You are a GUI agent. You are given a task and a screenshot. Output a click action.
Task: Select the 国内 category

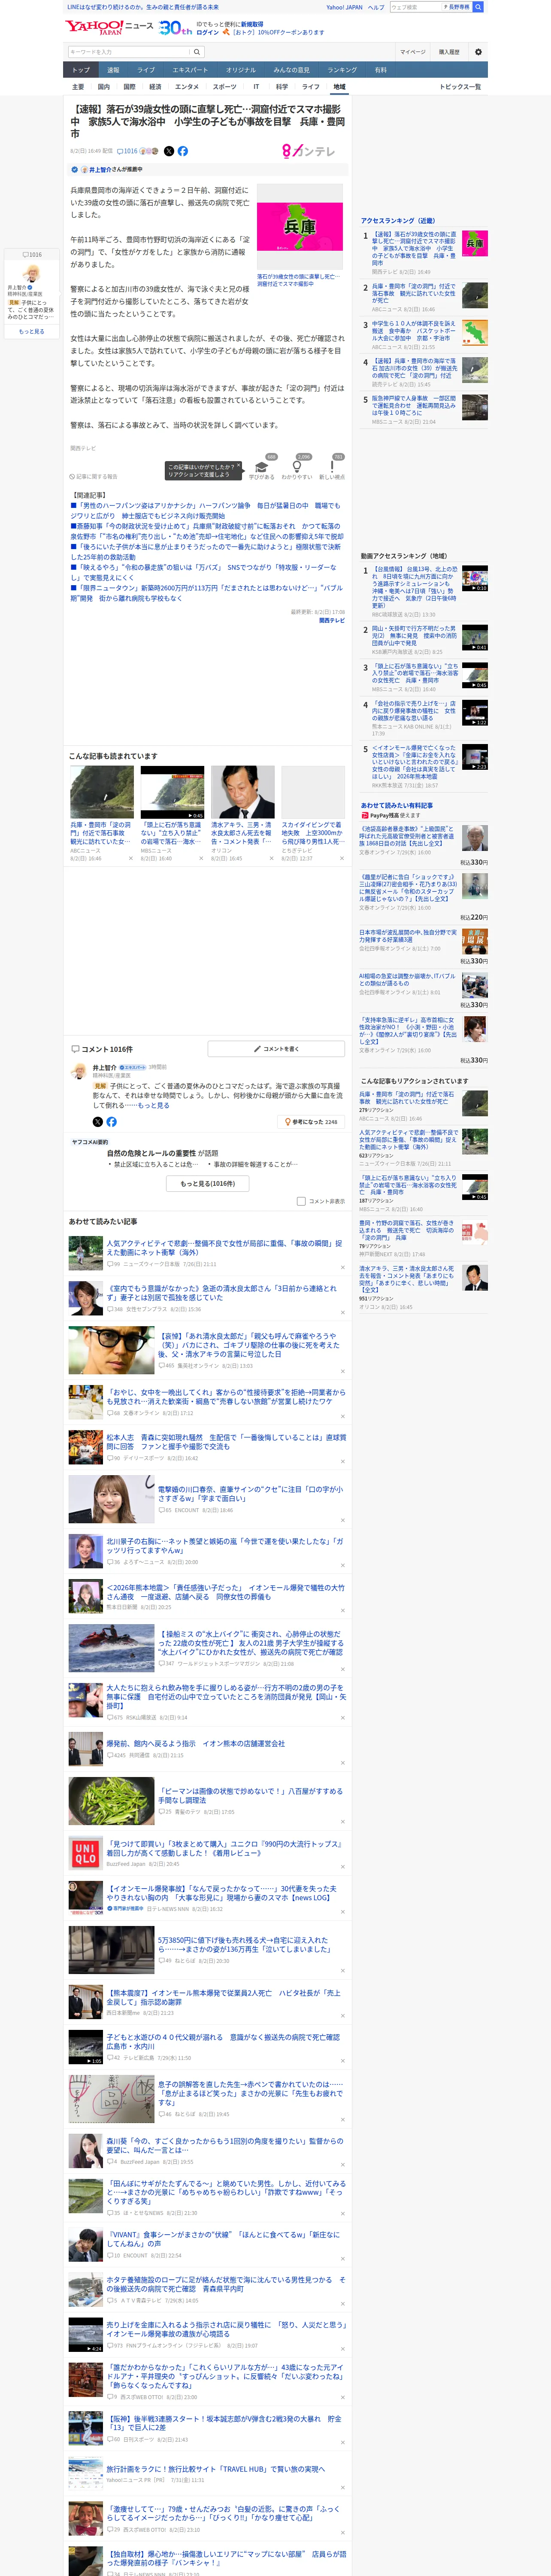pos(104,87)
